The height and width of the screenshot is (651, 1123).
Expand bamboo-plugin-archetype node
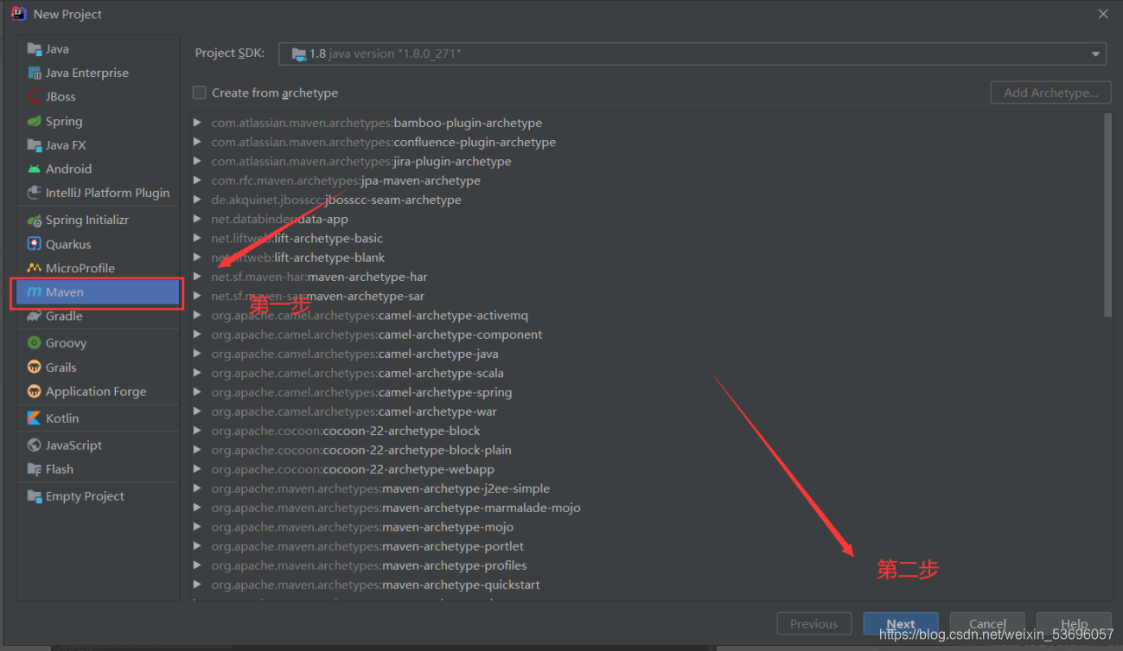[198, 123]
